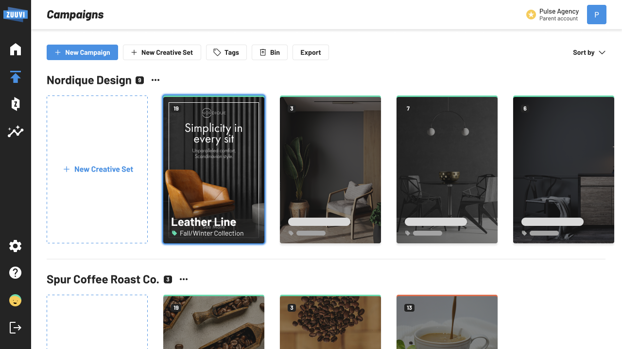Image resolution: width=622 pixels, height=349 pixels.
Task: Click Nordique Design's New Creative Set placeholder
Action: click(97, 169)
